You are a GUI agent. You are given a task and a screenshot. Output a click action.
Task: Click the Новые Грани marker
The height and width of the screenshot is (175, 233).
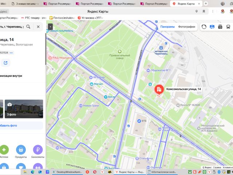coord(81,106)
